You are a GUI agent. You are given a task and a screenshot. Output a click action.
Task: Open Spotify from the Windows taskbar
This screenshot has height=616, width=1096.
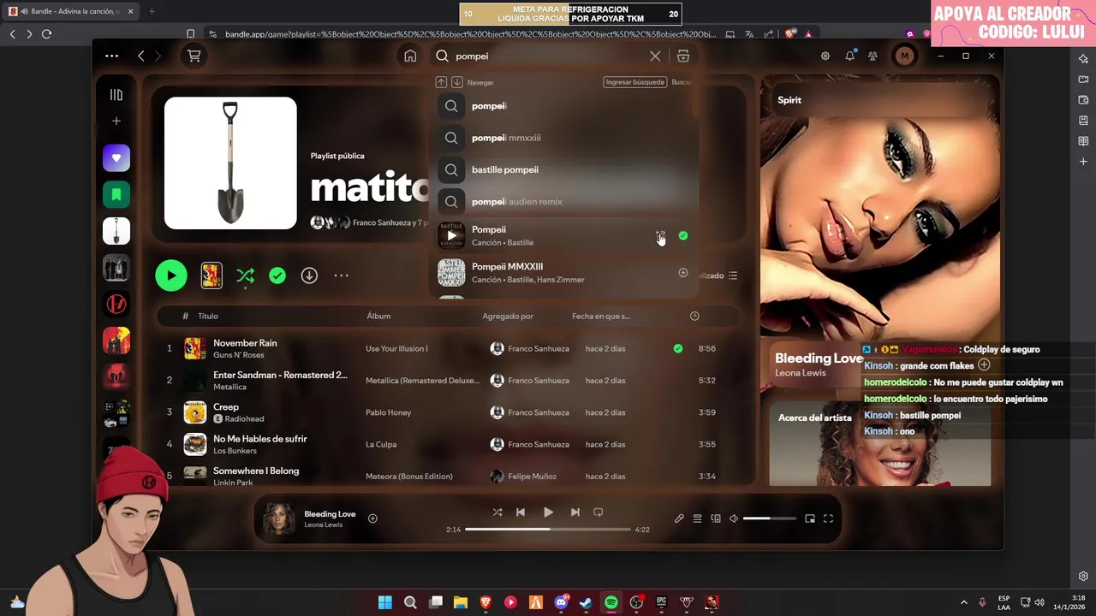611,602
